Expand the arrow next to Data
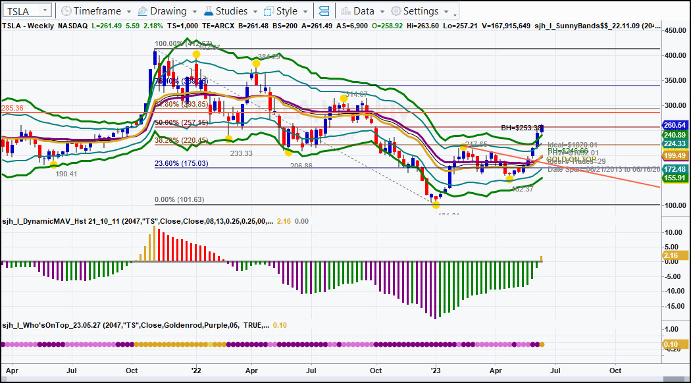691x383 pixels. (382, 12)
